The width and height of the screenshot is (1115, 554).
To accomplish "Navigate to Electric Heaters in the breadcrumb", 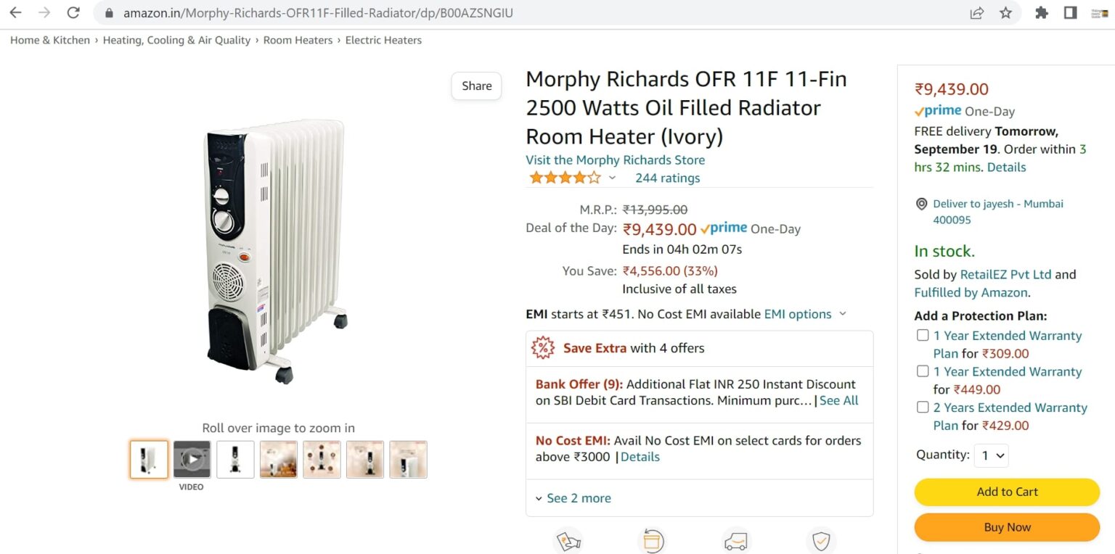I will (x=383, y=40).
